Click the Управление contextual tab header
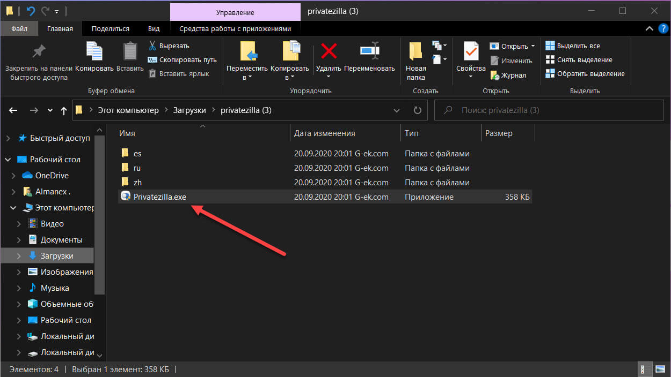This screenshot has height=377, width=671. coord(235,12)
